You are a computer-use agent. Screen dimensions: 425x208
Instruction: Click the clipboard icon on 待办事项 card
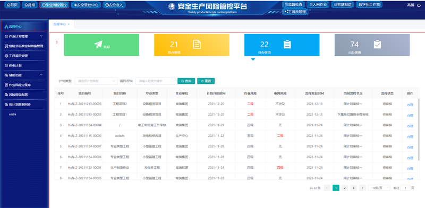pyautogui.click(x=287, y=45)
